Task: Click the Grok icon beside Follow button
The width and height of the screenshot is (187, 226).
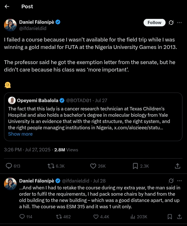Action: [171, 23]
